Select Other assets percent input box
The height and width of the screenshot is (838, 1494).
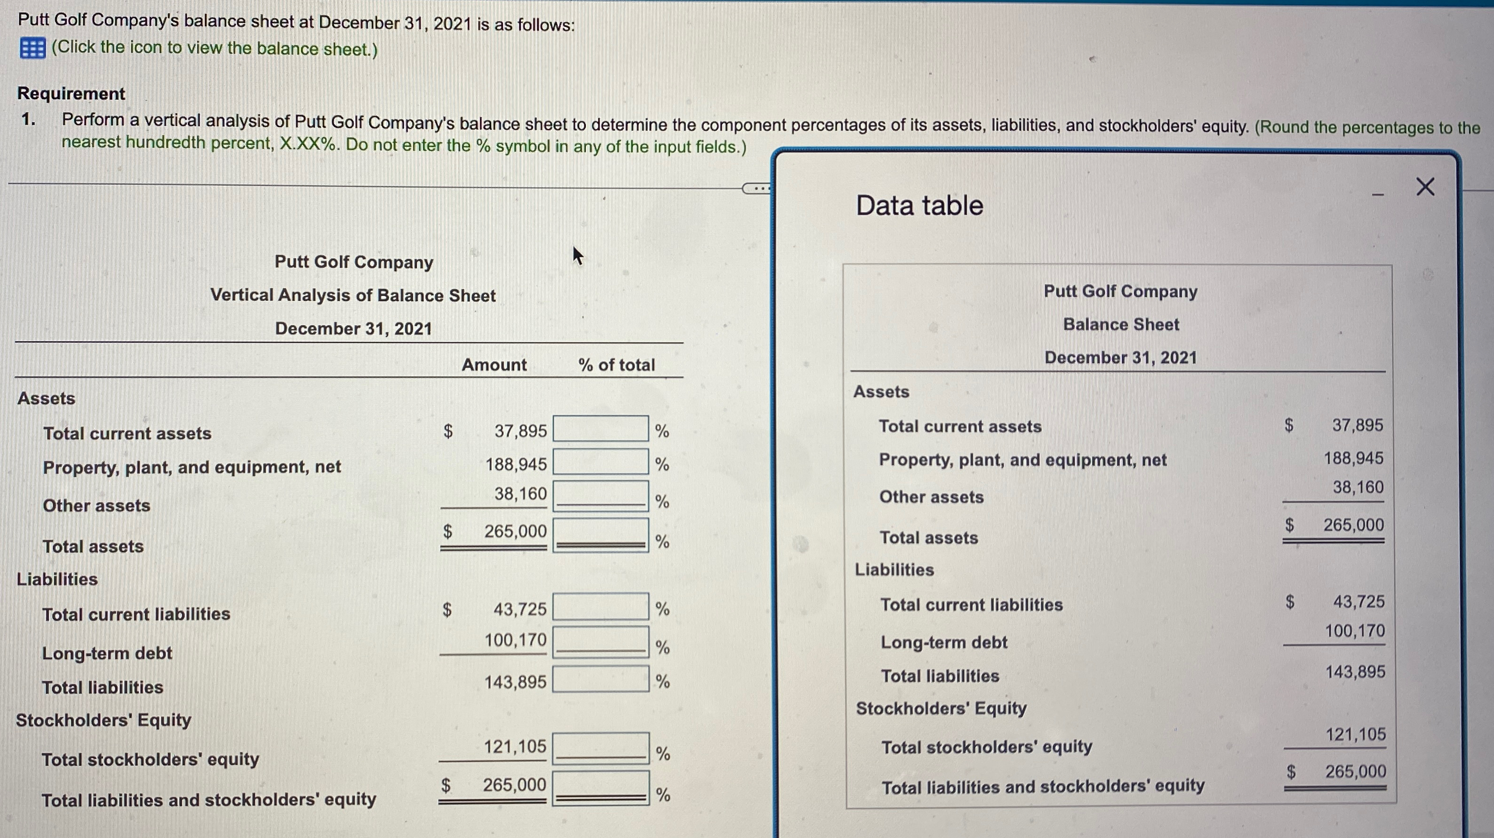[x=600, y=496]
